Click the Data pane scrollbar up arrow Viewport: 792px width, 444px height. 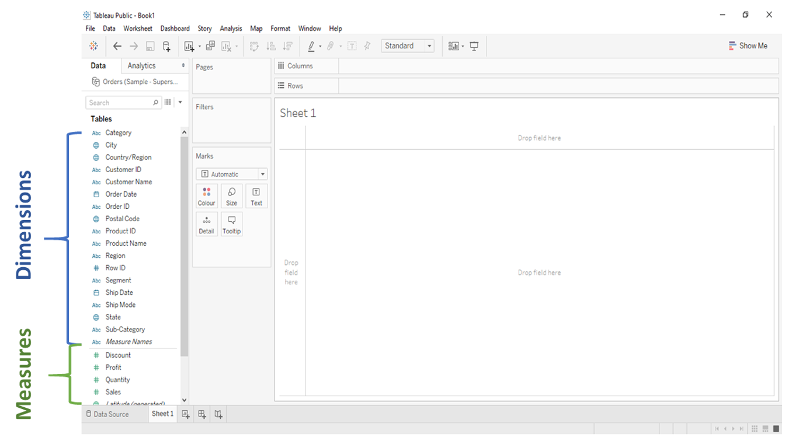185,132
